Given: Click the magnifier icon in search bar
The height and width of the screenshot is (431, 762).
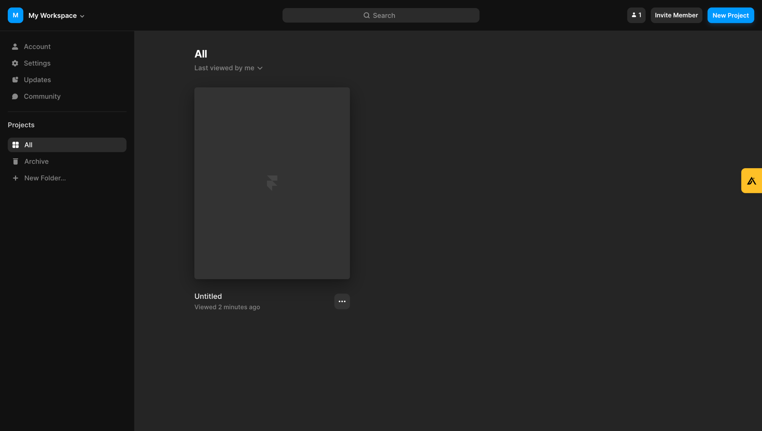Looking at the screenshot, I should coord(366,15).
